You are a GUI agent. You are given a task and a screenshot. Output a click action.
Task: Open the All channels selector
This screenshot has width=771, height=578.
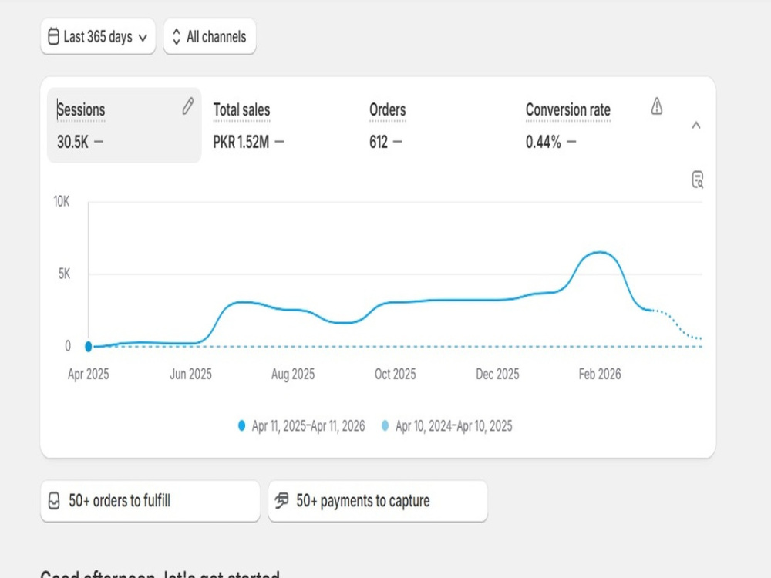coord(210,36)
